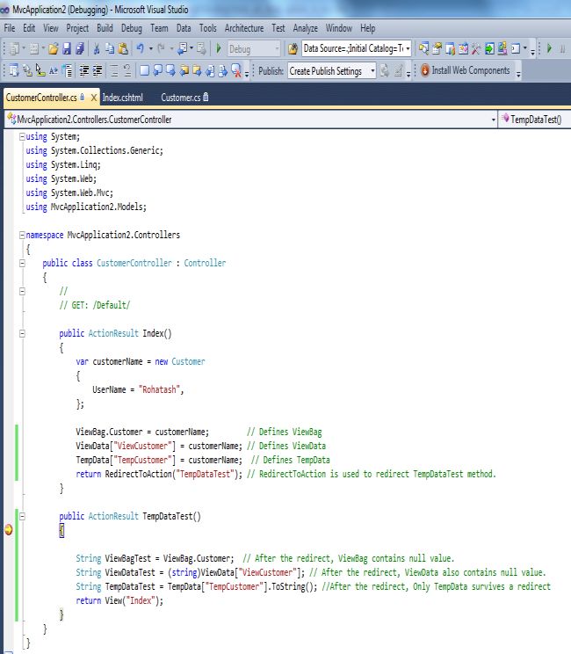The width and height of the screenshot is (571, 654).
Task: Collapse the namespace MvcApplication2.Controllers block
Action: pyautogui.click(x=22, y=236)
